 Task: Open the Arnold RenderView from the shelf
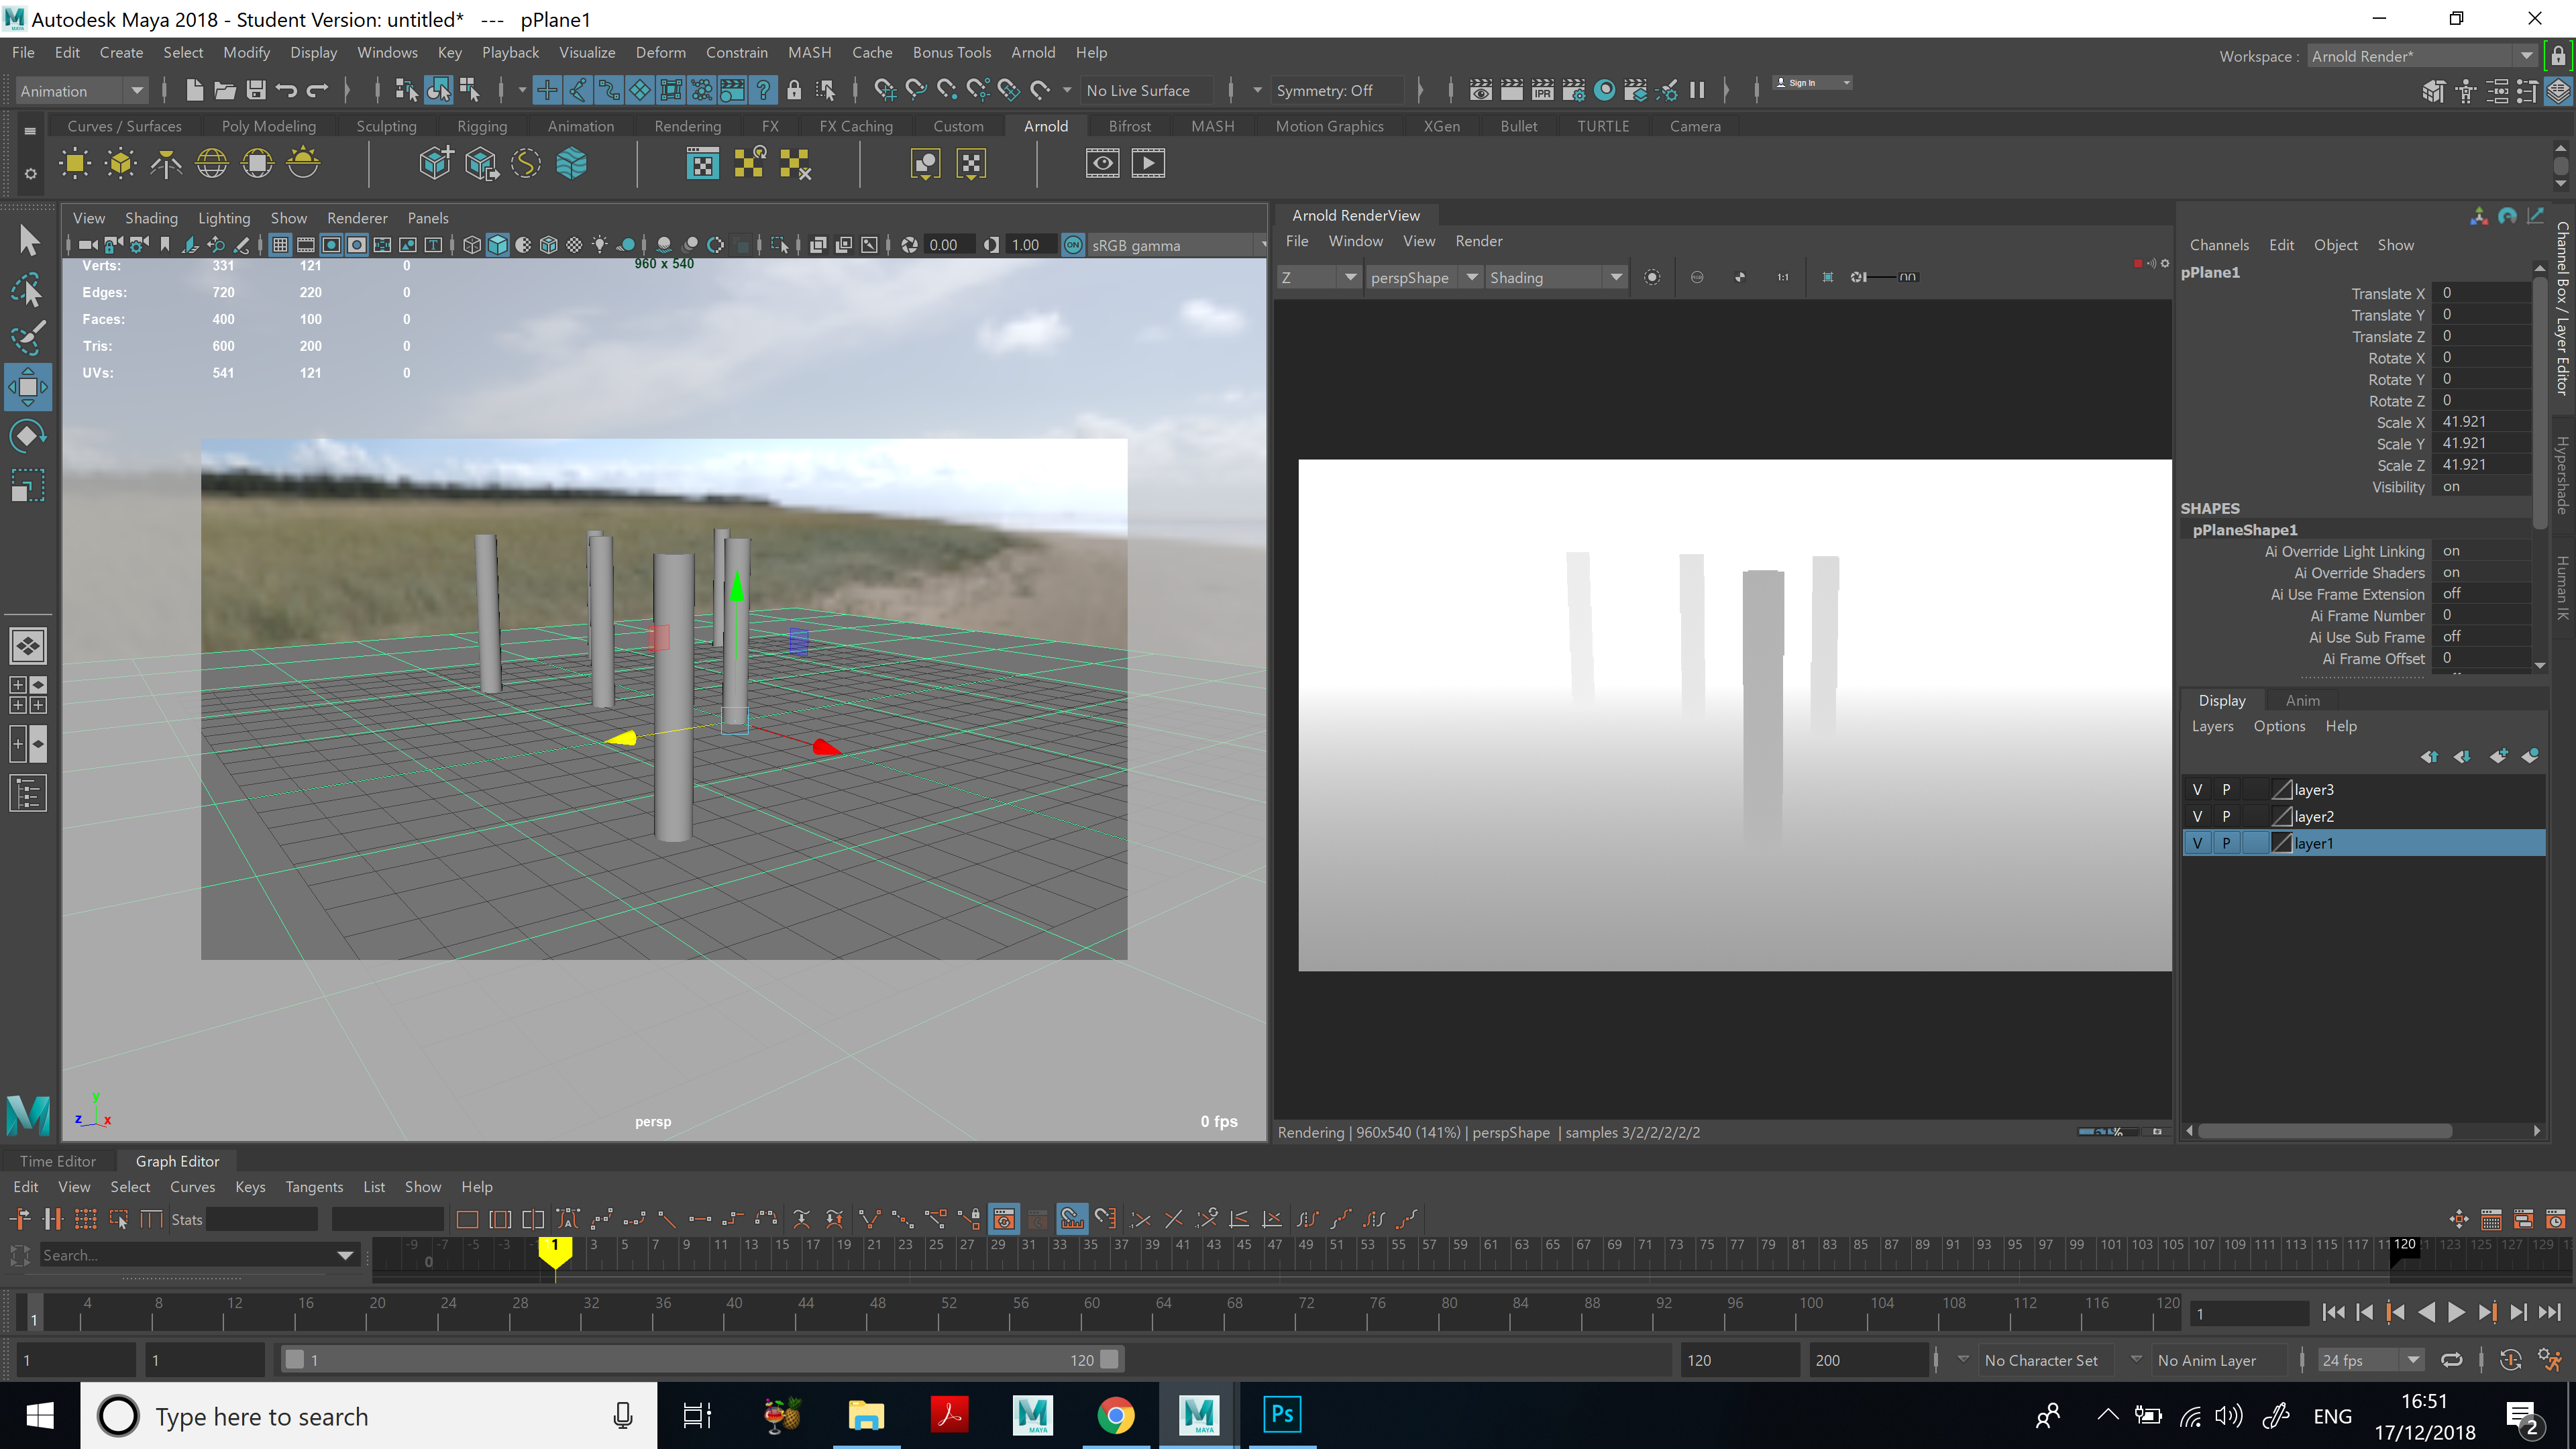pyautogui.click(x=703, y=163)
